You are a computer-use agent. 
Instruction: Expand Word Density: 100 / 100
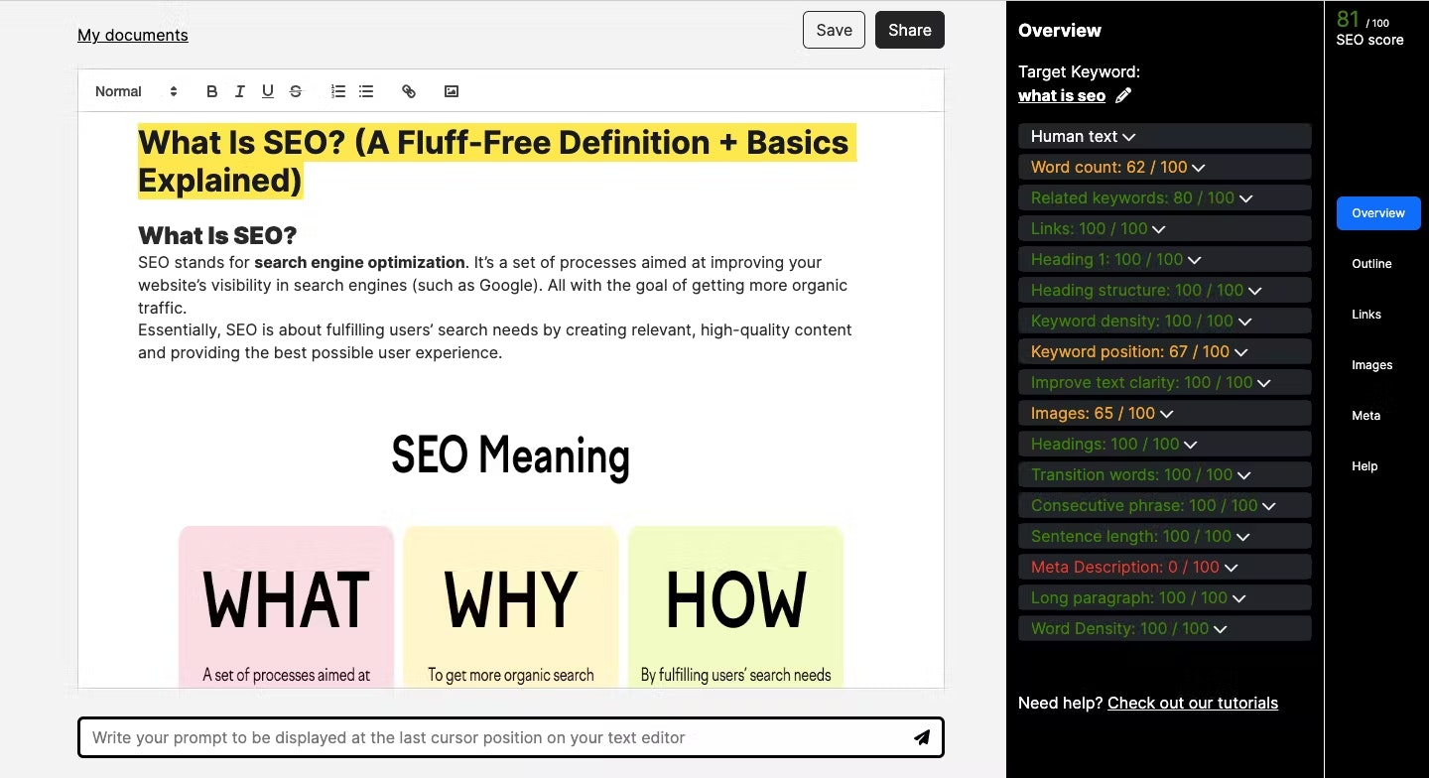click(x=1165, y=628)
